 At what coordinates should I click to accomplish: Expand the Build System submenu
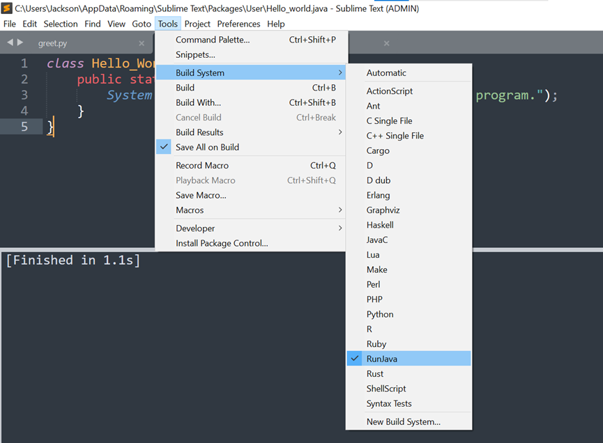click(250, 72)
